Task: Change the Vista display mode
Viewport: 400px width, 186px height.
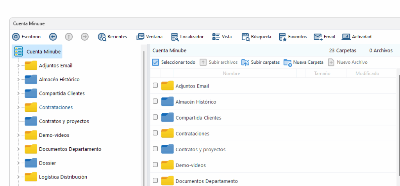Action: pyautogui.click(x=222, y=37)
